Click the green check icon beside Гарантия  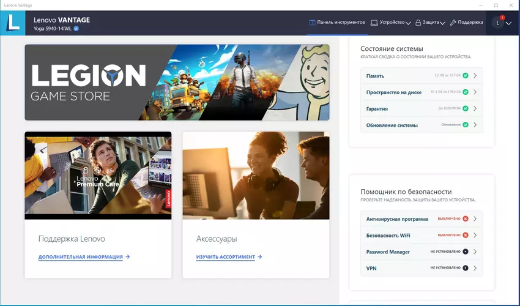pyautogui.click(x=466, y=108)
